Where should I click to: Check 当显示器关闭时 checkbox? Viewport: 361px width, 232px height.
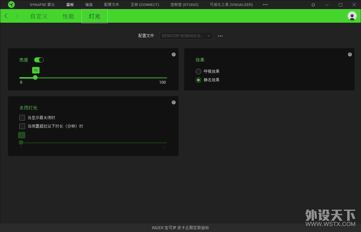pos(22,118)
